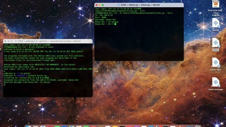This screenshot has height=127, width=226.
Task: Select the Client python file icon
Action: (216, 43)
